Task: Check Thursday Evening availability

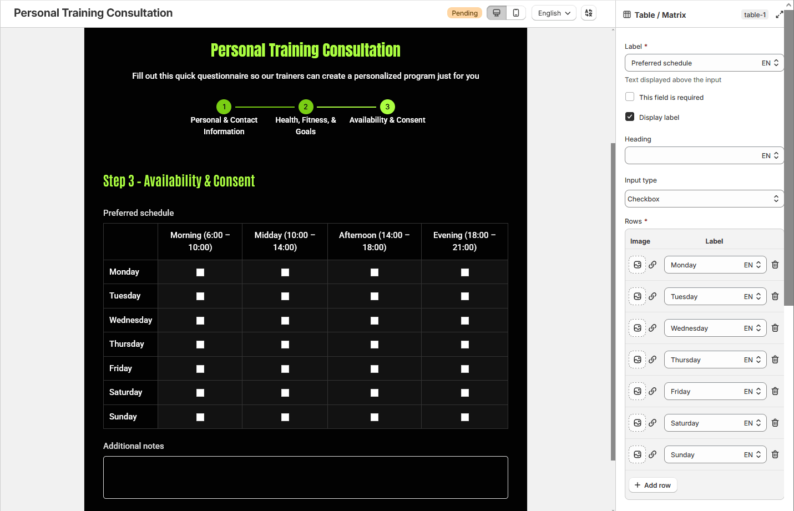Action: point(465,345)
